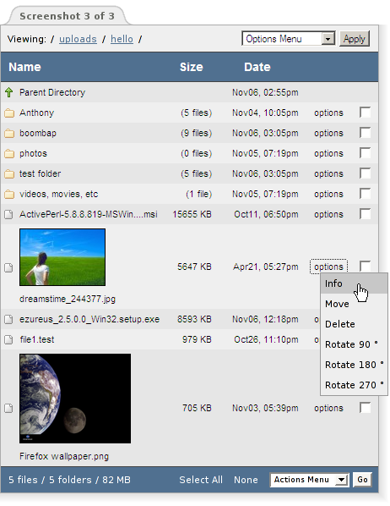Tick the checkbox for boombap folder

point(365,133)
